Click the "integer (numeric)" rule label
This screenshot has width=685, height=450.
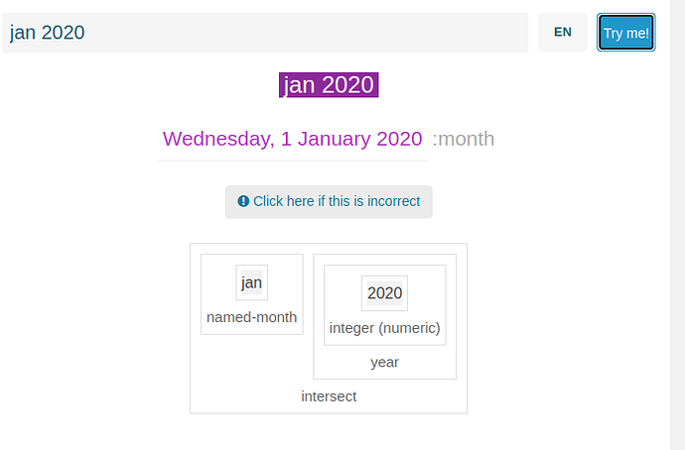coord(384,328)
